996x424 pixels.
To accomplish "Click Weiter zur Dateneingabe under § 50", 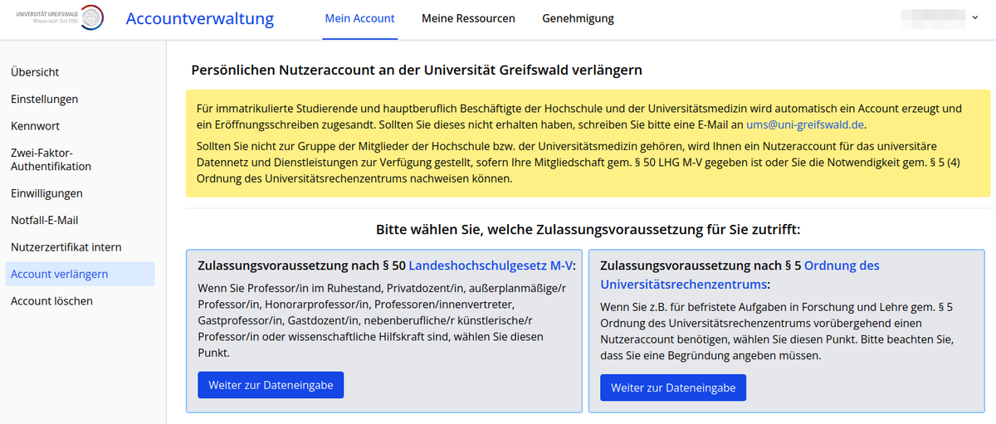I will (271, 385).
